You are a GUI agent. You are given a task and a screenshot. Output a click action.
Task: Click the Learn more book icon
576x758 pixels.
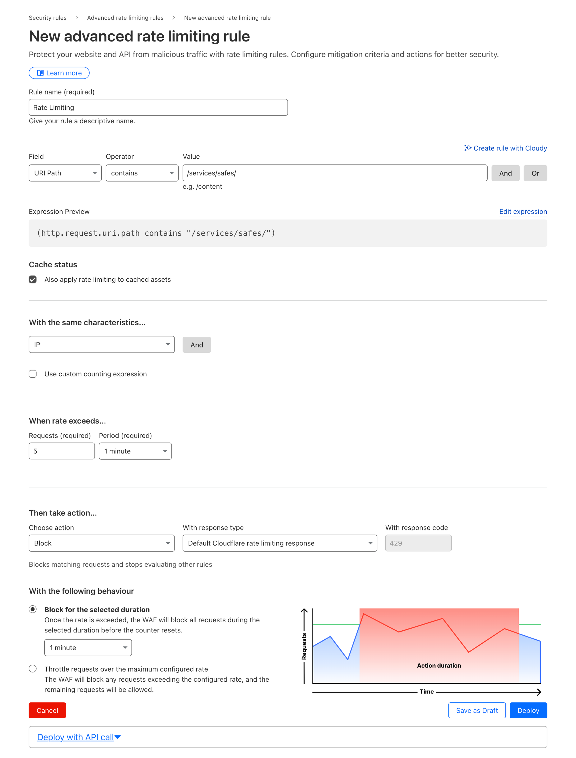click(40, 73)
